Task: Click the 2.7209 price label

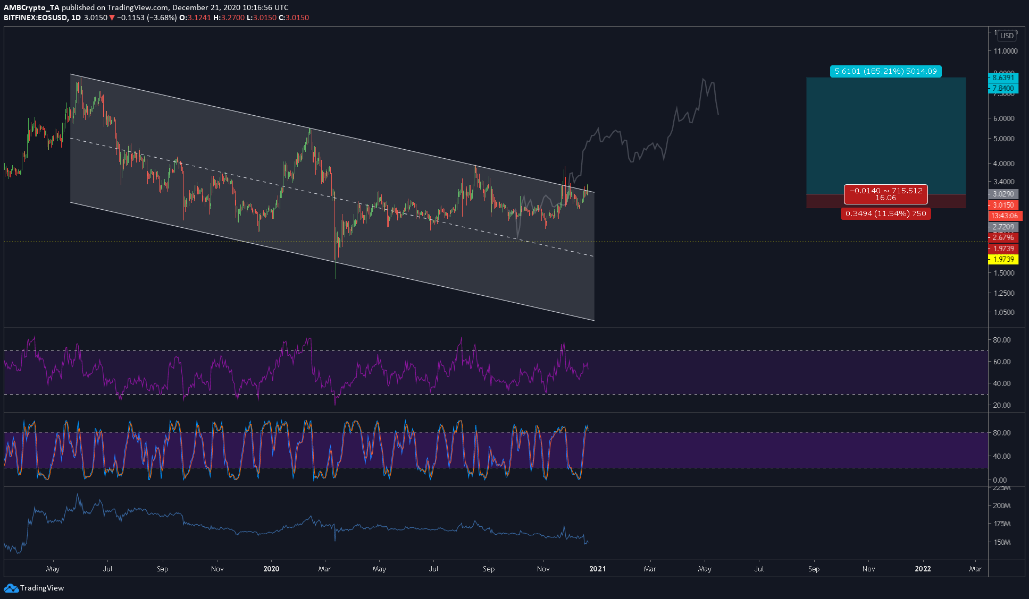Action: (x=1003, y=227)
